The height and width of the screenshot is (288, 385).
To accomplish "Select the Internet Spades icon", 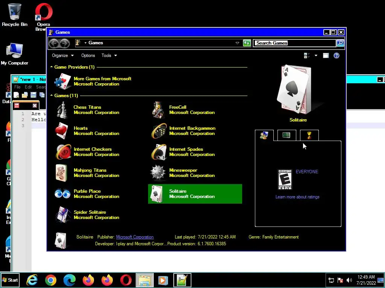I will (x=158, y=152).
